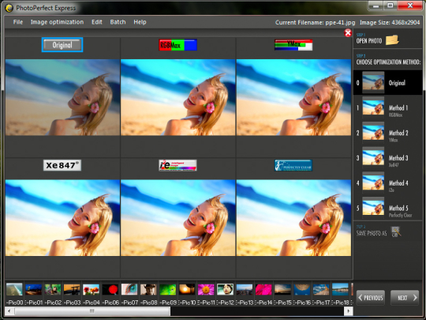Open the Pic03 filmstrip thumbnail
The height and width of the screenshot is (320, 426).
(72, 289)
